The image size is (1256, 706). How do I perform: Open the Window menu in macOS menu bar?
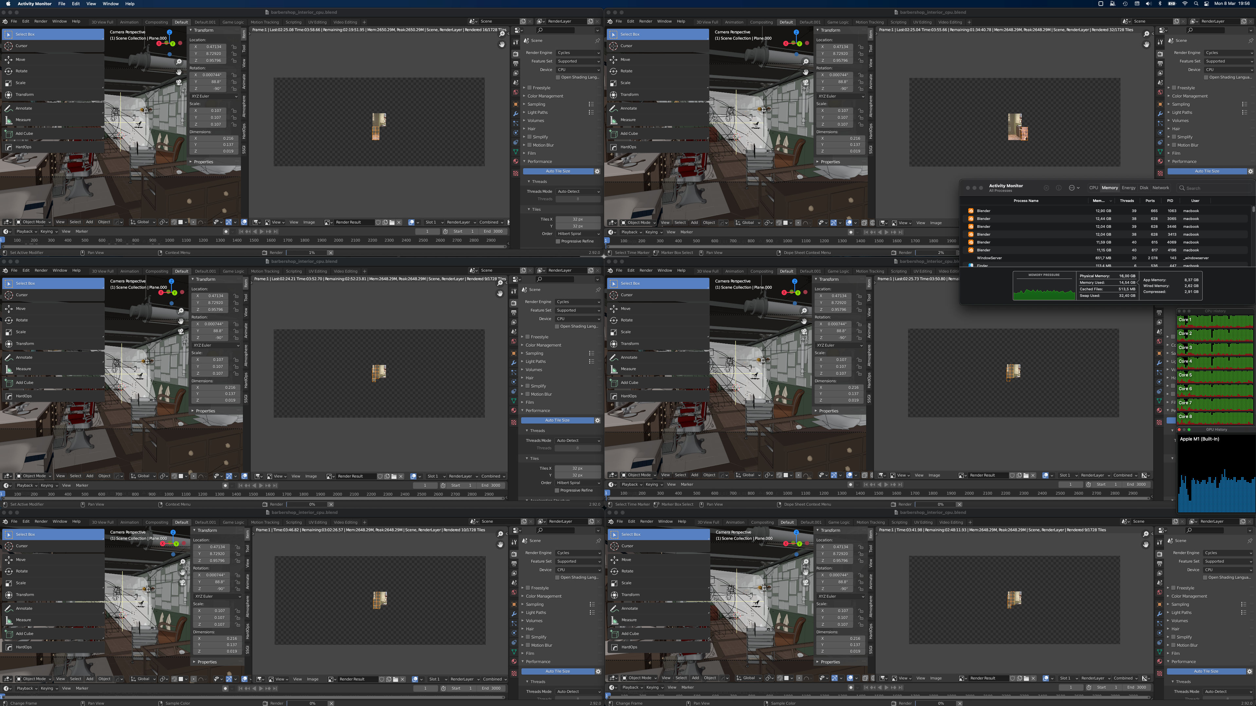(x=111, y=3)
